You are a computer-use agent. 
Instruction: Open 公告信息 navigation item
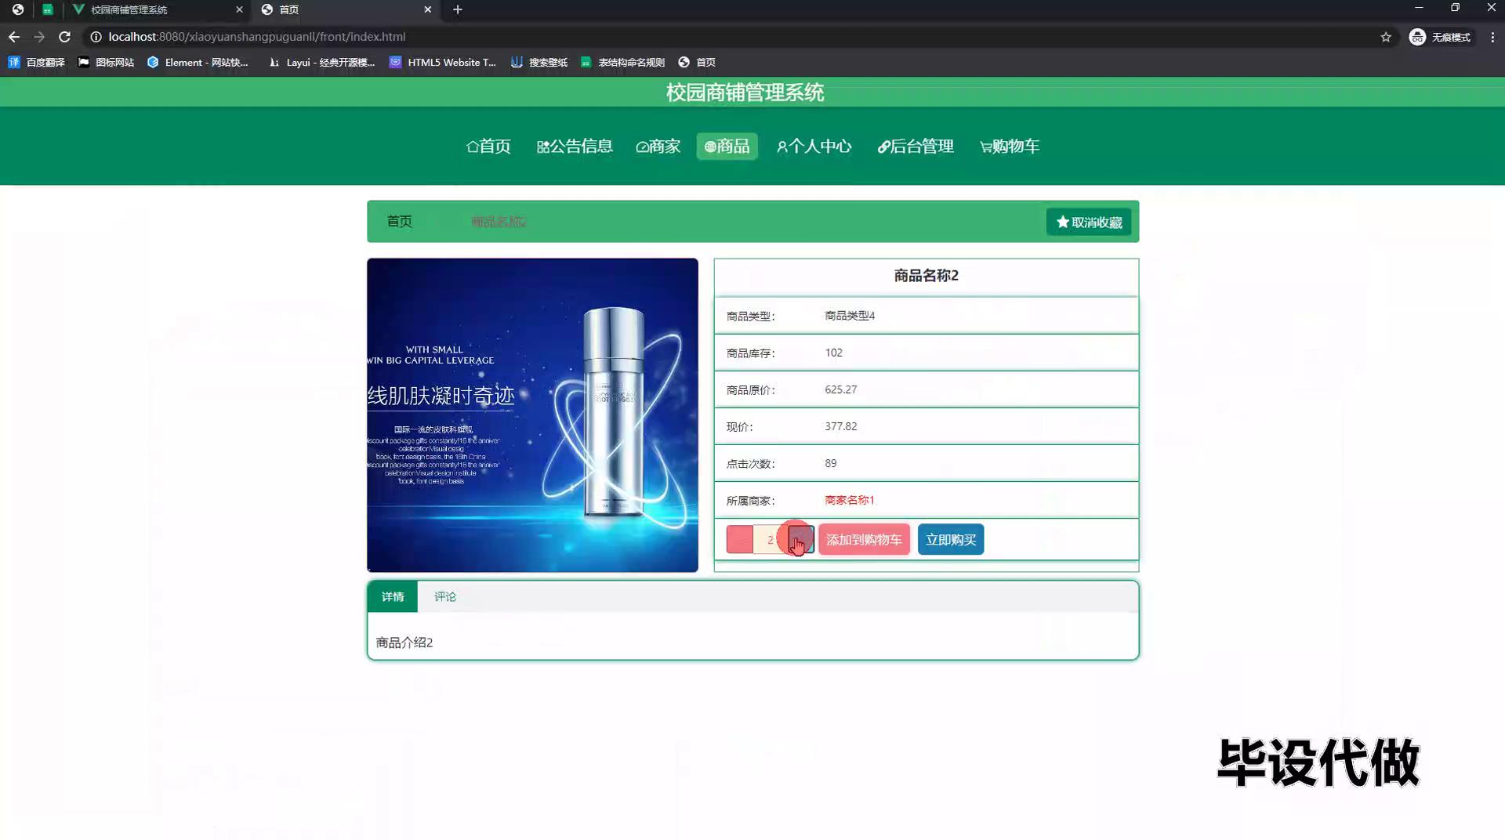pyautogui.click(x=575, y=147)
